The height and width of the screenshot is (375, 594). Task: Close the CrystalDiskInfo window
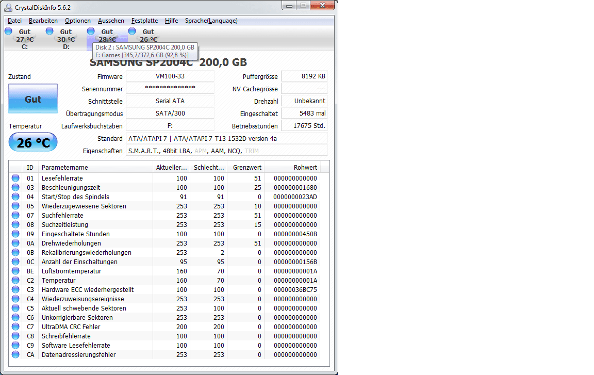[322, 5]
